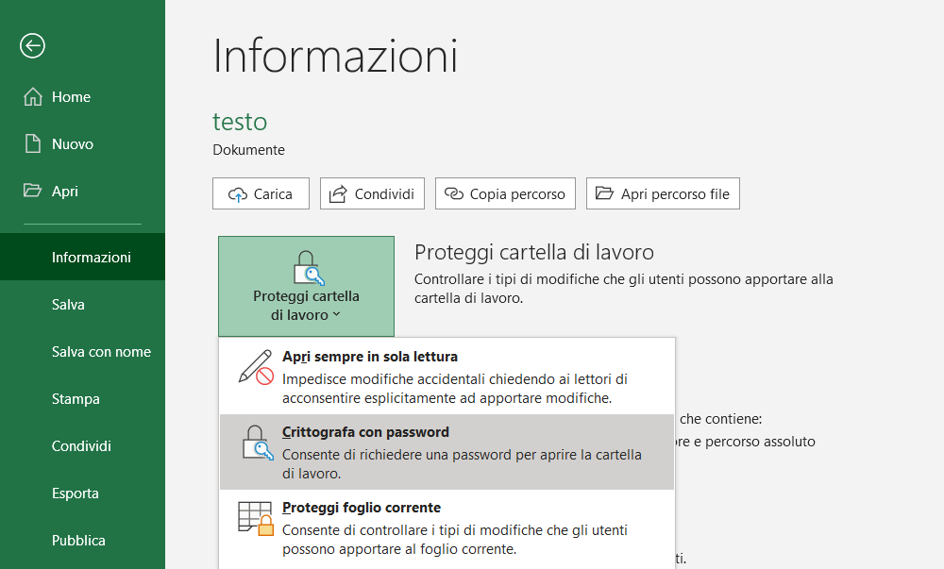
Task: Open the Condividi sidebar entry
Action: (82, 445)
